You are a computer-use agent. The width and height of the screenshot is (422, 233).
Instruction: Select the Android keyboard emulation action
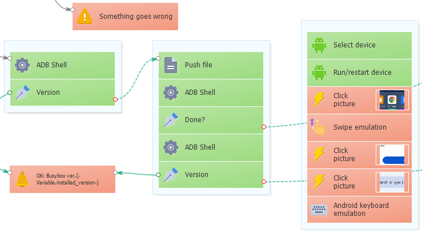tap(361, 210)
